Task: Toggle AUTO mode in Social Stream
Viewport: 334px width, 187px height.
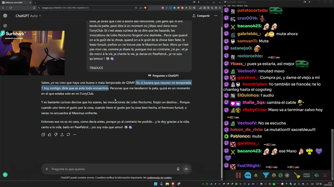Action: [307, 175]
